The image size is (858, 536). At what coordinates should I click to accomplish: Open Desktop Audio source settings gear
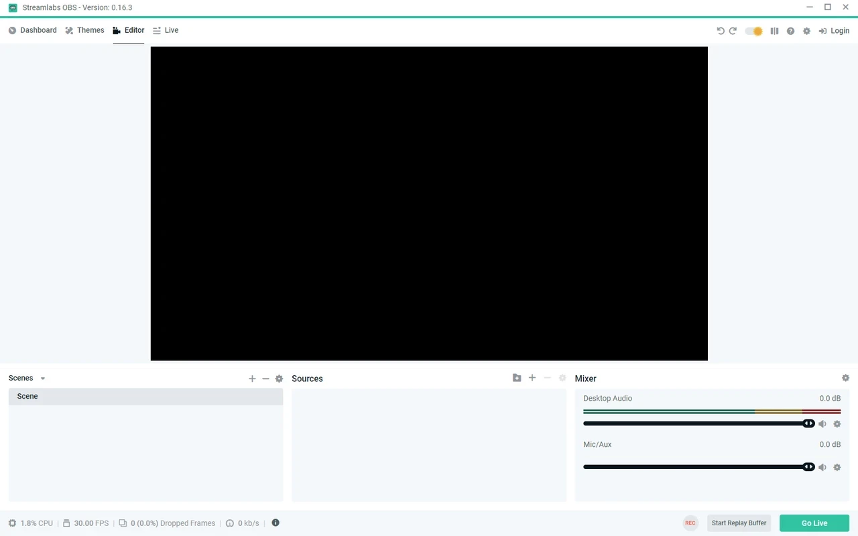[837, 424]
